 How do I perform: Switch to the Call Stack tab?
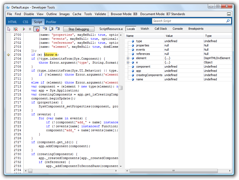161,29
